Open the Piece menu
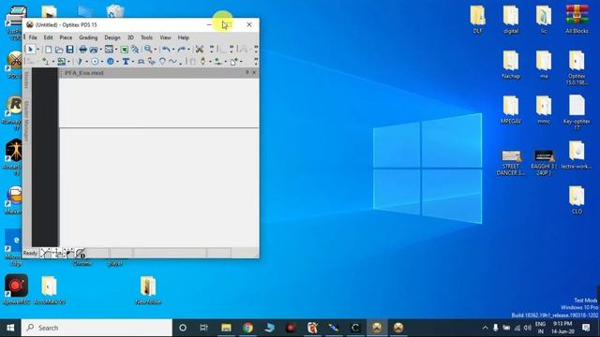600x337 pixels. [66, 37]
